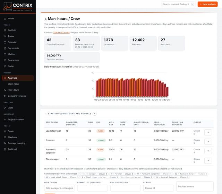Click the Documents file icon
This screenshot has width=222, height=194.
tap(5, 48)
